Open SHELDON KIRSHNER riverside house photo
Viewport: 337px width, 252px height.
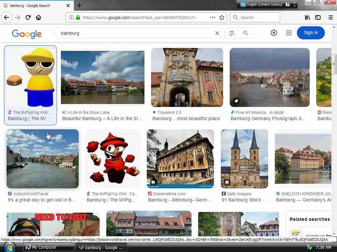[x=303, y=159]
